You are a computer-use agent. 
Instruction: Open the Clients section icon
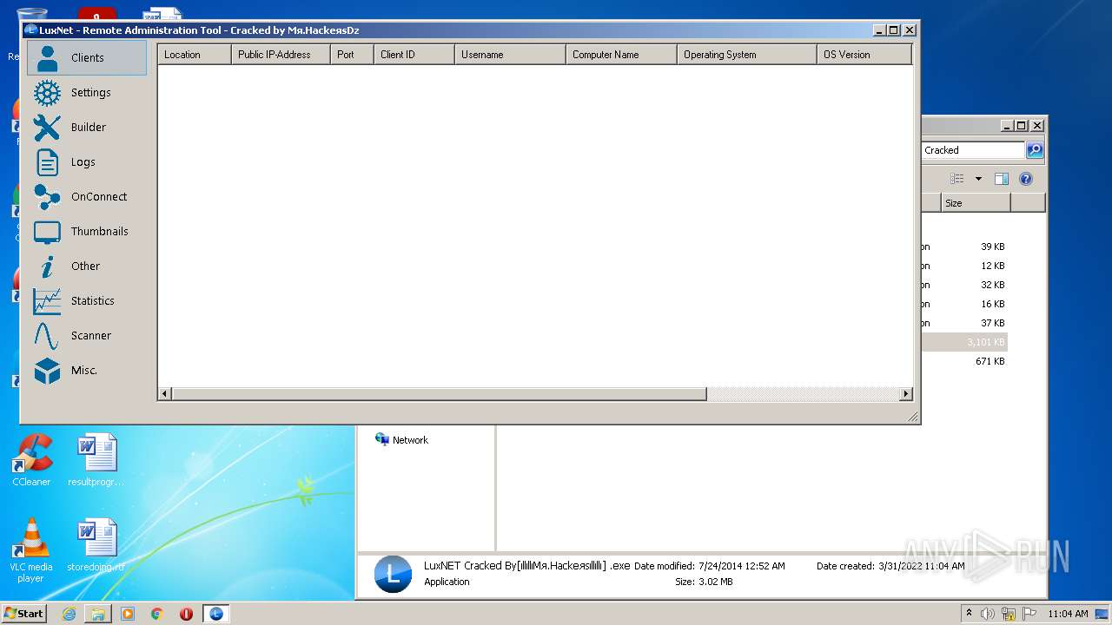click(47, 57)
